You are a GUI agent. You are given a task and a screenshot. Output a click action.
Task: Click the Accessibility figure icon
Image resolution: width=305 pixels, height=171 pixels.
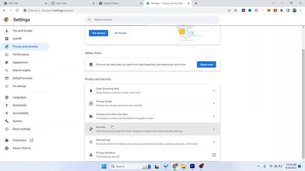pos(7,113)
